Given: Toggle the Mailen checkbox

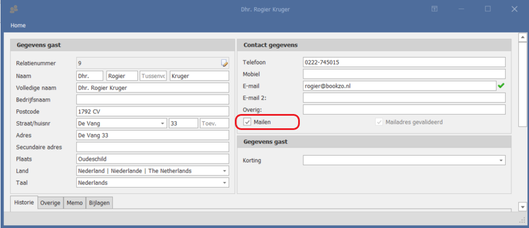Looking at the screenshot, I should tap(247, 122).
